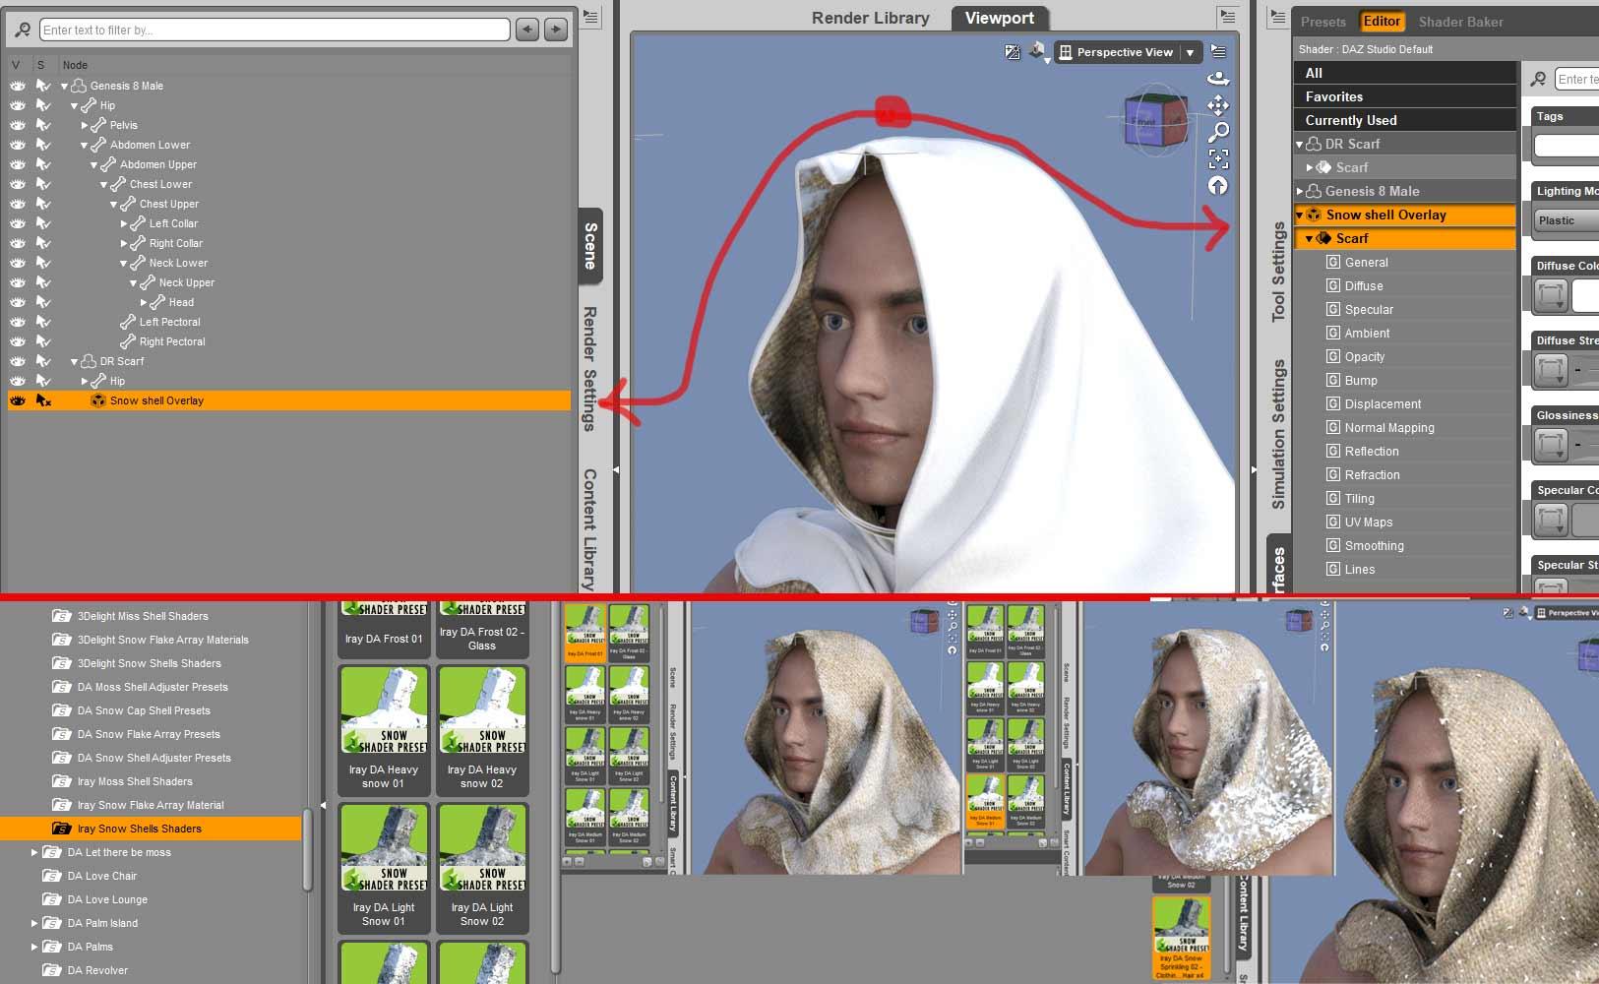This screenshot has width=1599, height=984.
Task: Click the view cube in the viewport
Action: tap(1156, 120)
